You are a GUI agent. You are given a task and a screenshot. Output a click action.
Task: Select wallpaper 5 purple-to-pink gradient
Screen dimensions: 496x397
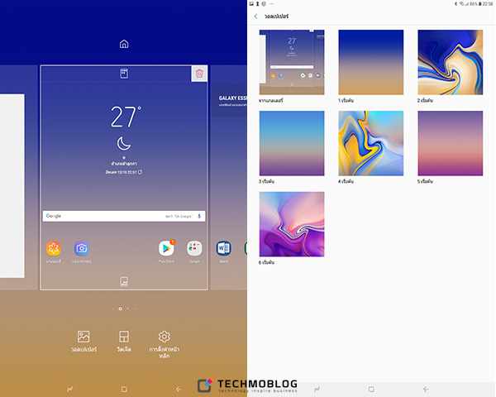click(x=451, y=143)
